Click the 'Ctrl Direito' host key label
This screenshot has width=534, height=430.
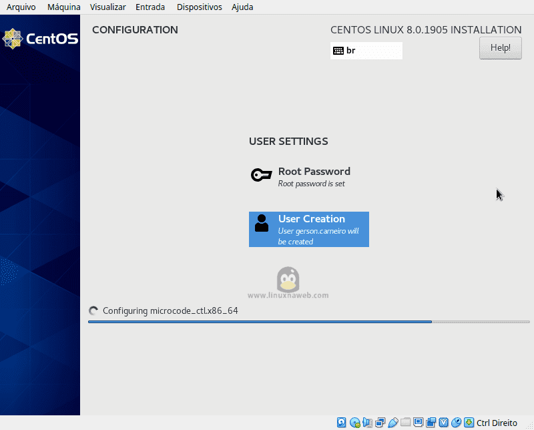(497, 423)
